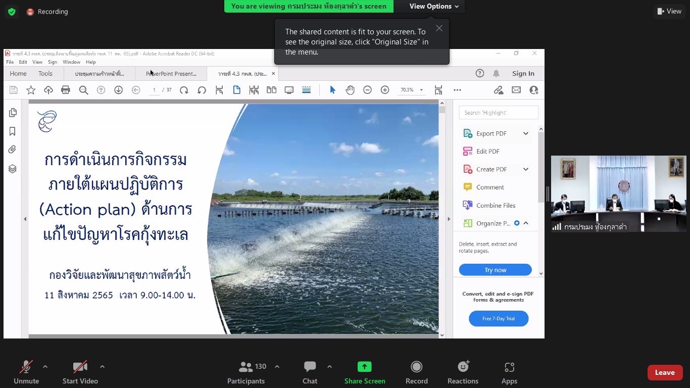Open the Window menu
Screen dimensions: 690x388
pos(71,62)
